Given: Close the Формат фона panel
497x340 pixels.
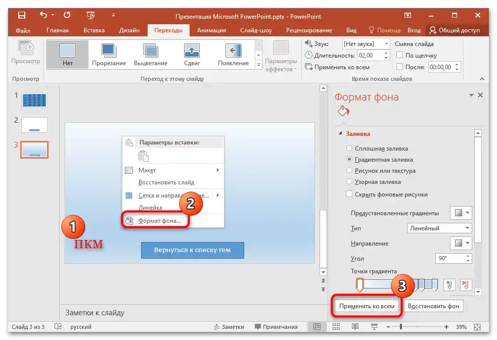Looking at the screenshot, I should tap(480, 95).
